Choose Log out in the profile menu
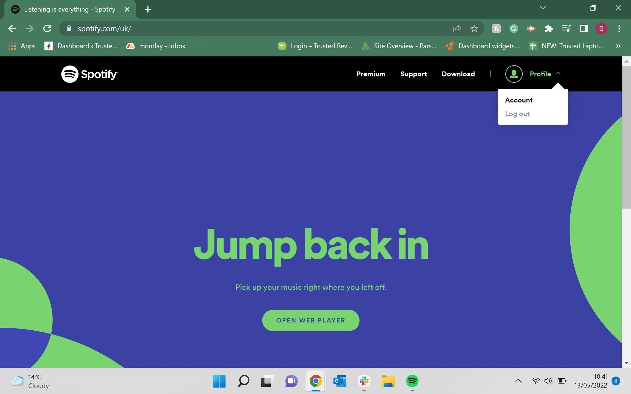 click(x=517, y=114)
